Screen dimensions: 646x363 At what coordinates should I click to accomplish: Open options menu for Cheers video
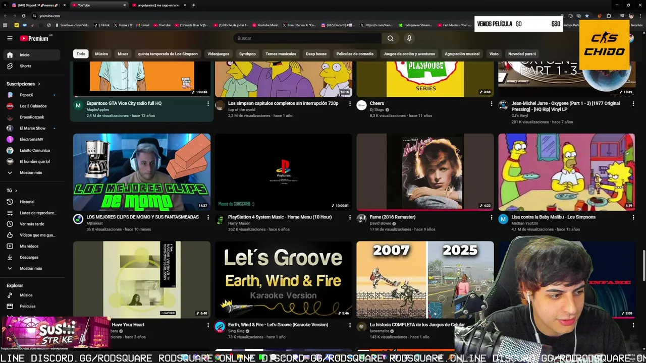tap(492, 103)
